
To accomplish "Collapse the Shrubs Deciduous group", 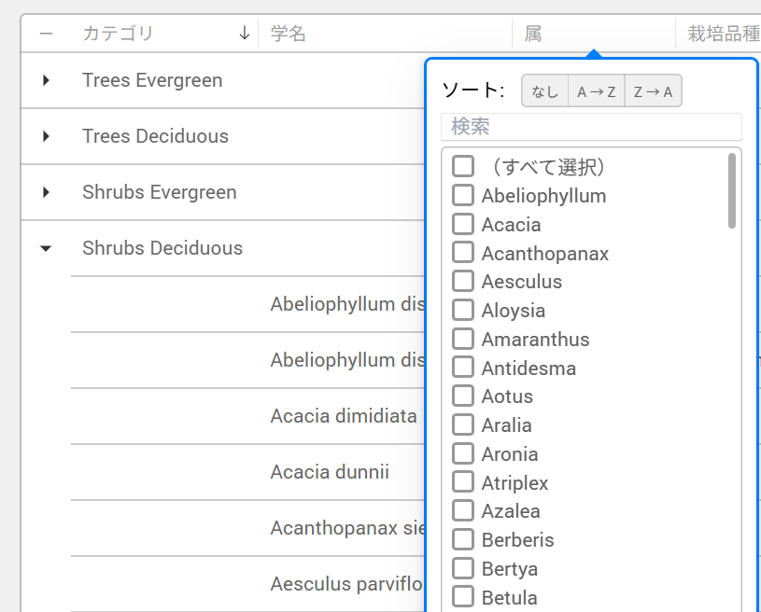I will (46, 248).
